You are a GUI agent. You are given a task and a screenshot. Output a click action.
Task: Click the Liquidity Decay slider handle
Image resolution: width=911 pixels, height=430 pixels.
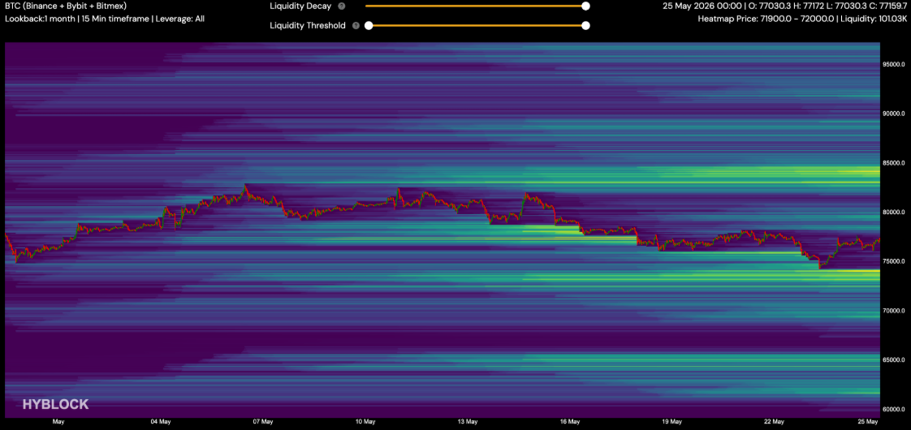click(x=585, y=6)
